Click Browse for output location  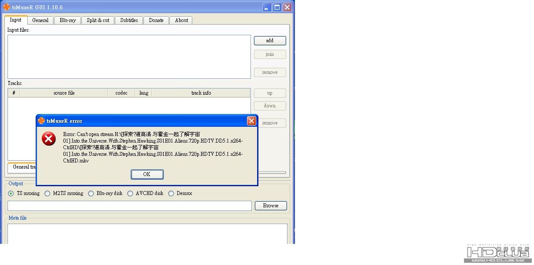(x=271, y=206)
